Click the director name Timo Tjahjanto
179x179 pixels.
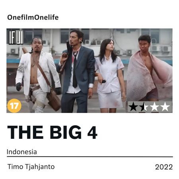(31, 167)
